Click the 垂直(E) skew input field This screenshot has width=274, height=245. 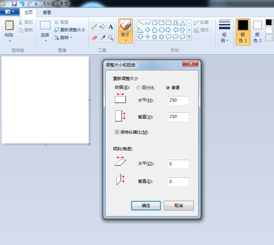tap(178, 182)
